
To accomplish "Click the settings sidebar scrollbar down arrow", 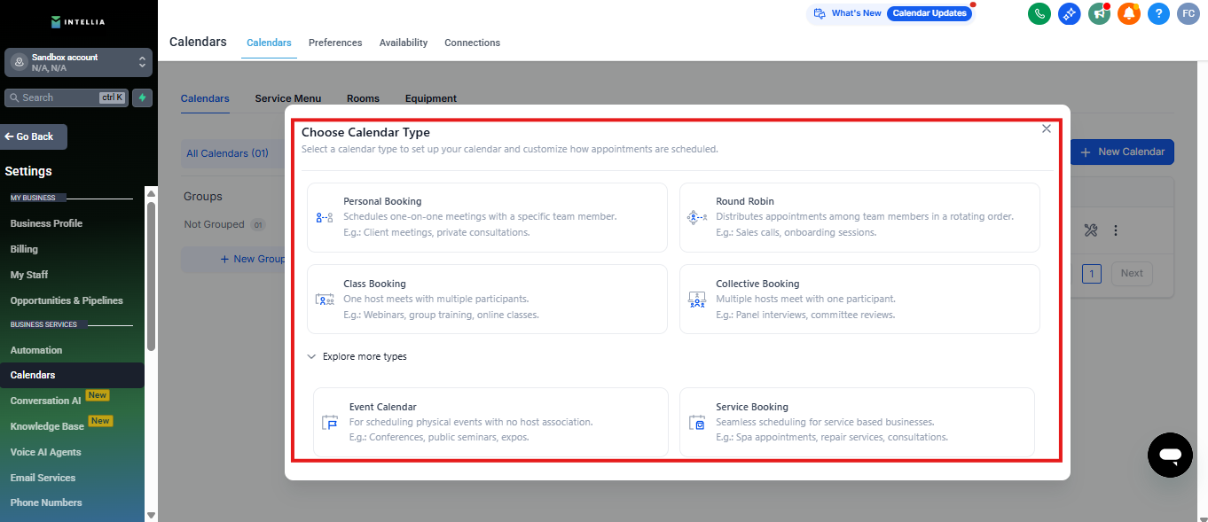I will click(x=151, y=515).
